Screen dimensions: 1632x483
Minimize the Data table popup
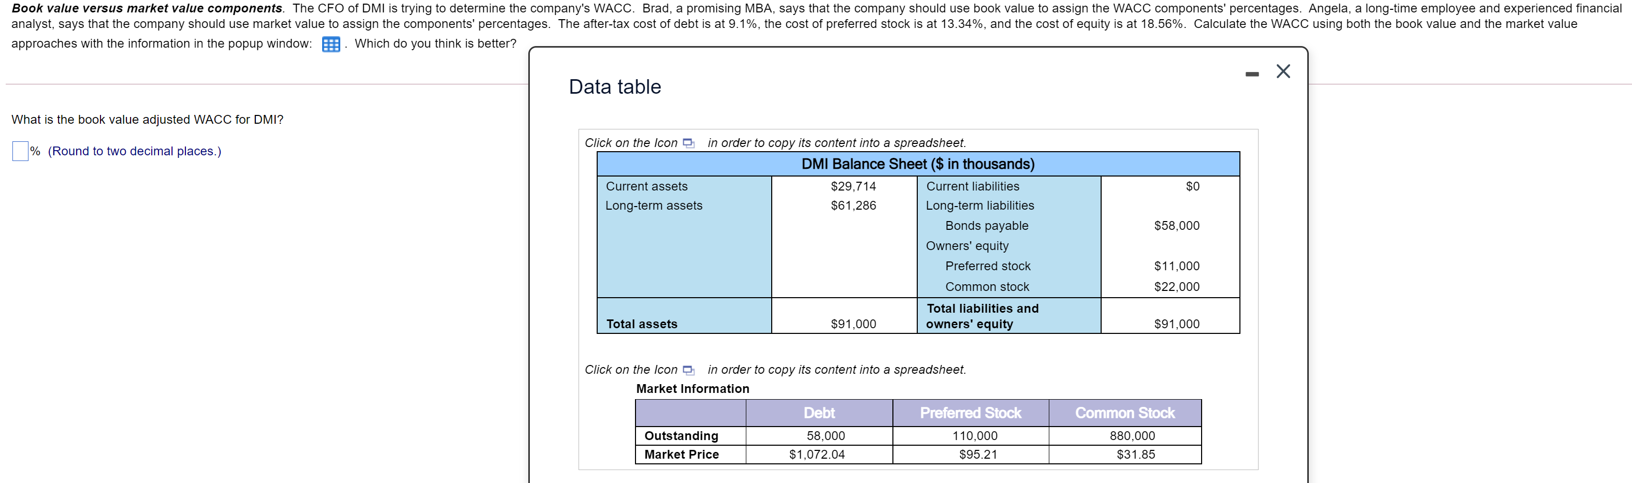tap(1252, 74)
